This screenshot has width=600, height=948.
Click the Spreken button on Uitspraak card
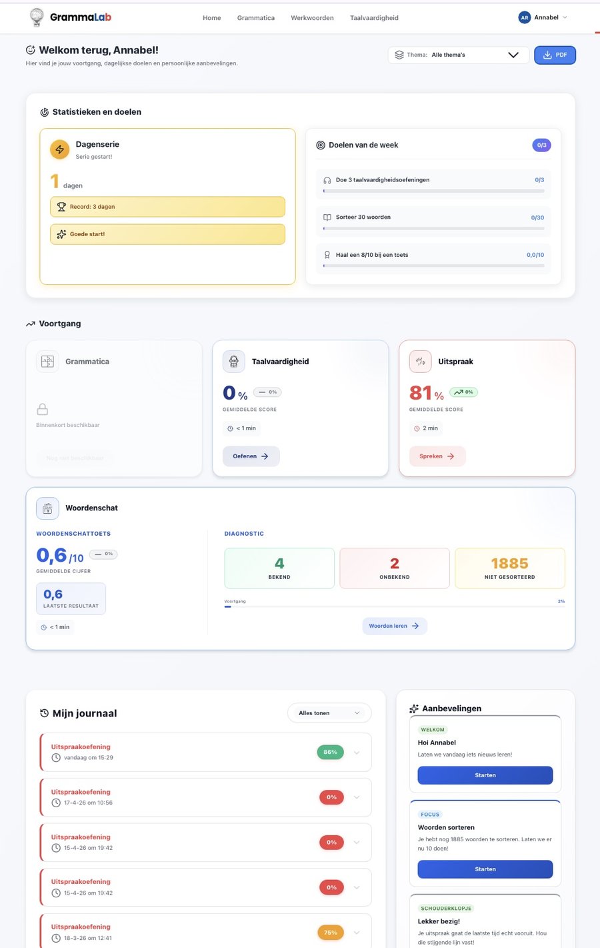(x=437, y=456)
